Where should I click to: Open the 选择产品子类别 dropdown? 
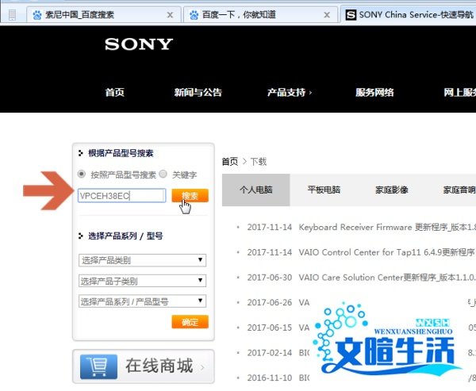(x=142, y=281)
